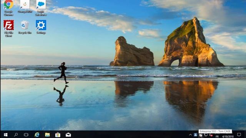Select the Recycle Bin desktop icon

(x=25, y=27)
